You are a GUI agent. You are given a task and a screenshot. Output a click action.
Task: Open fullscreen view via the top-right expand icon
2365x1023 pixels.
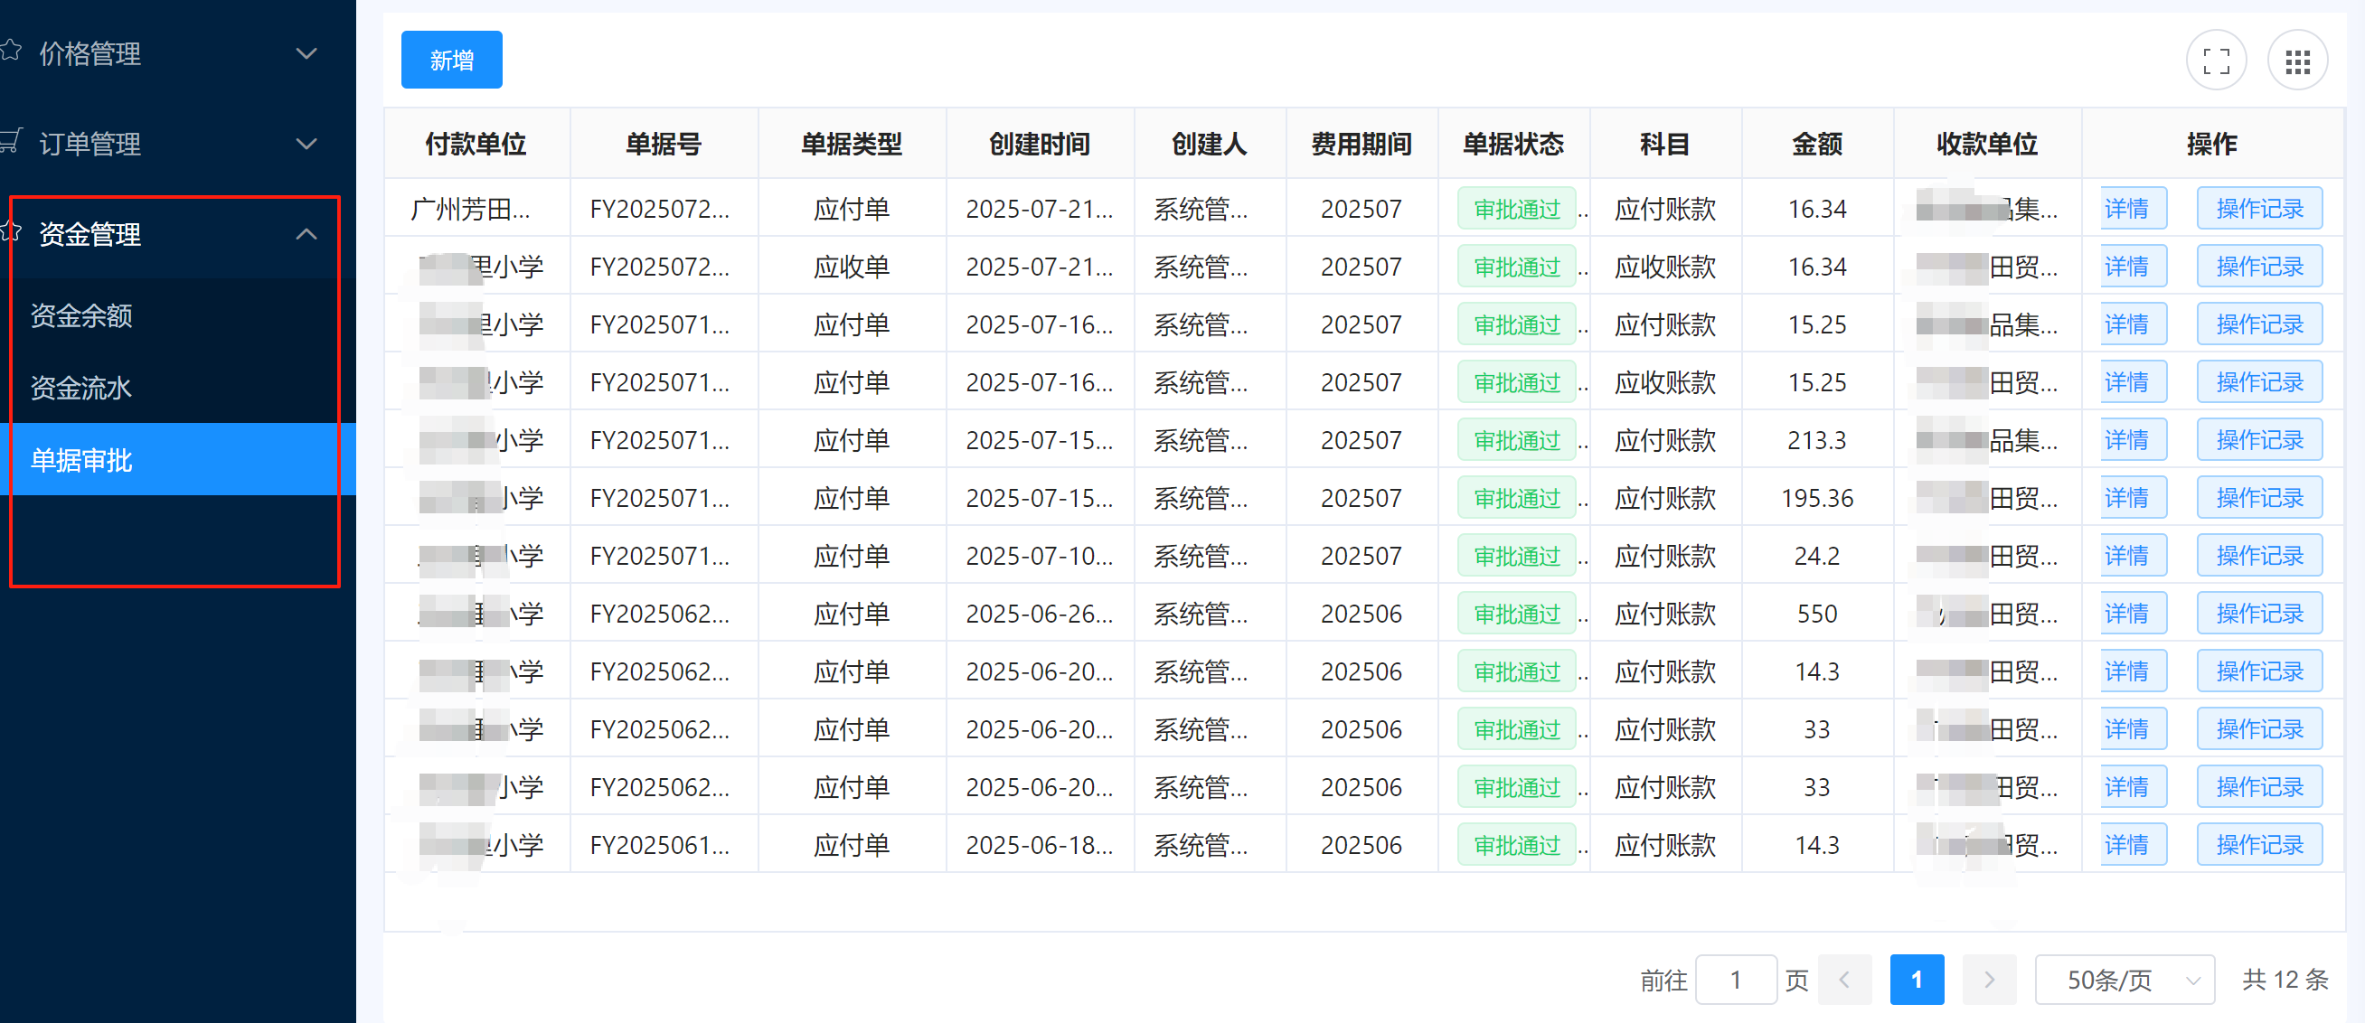[2217, 59]
